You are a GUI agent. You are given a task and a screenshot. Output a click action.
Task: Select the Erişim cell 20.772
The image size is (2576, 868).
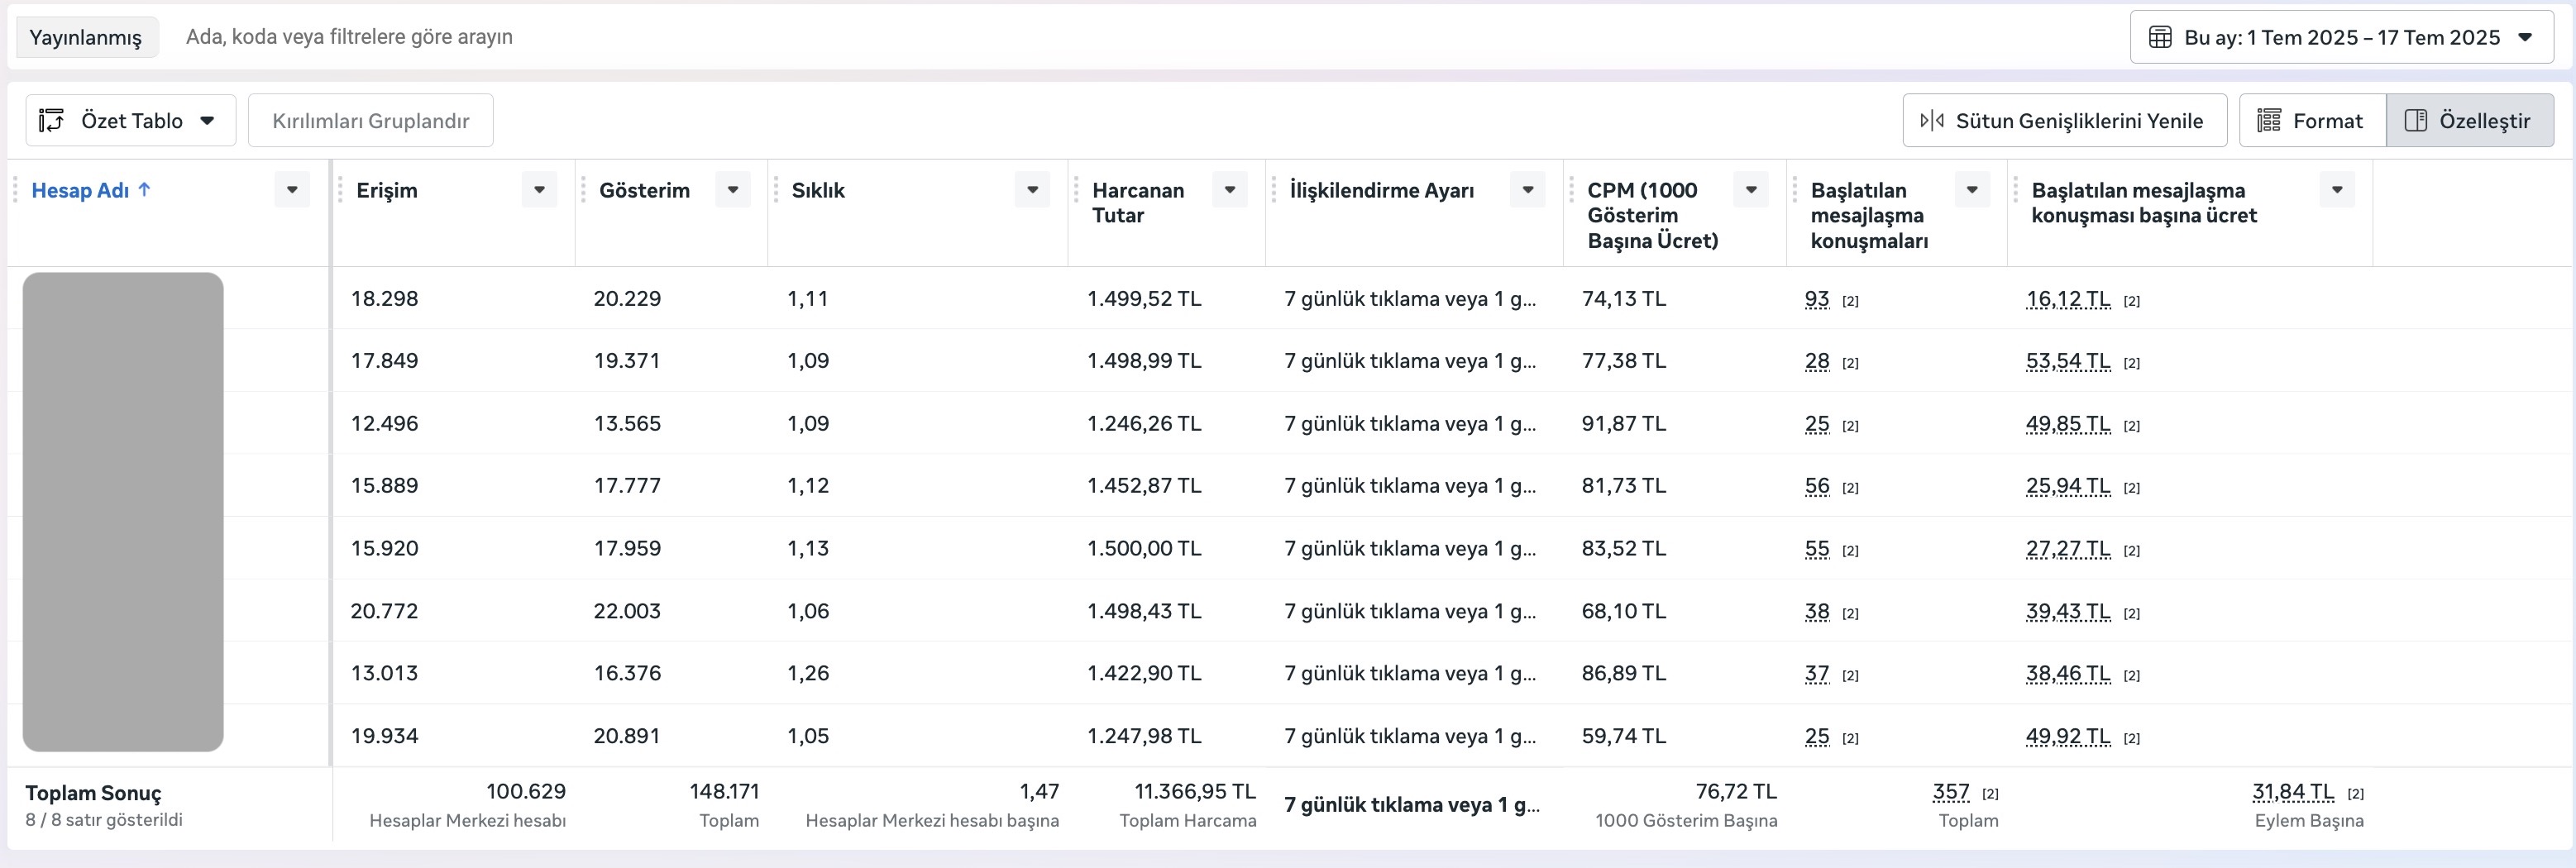coord(384,611)
